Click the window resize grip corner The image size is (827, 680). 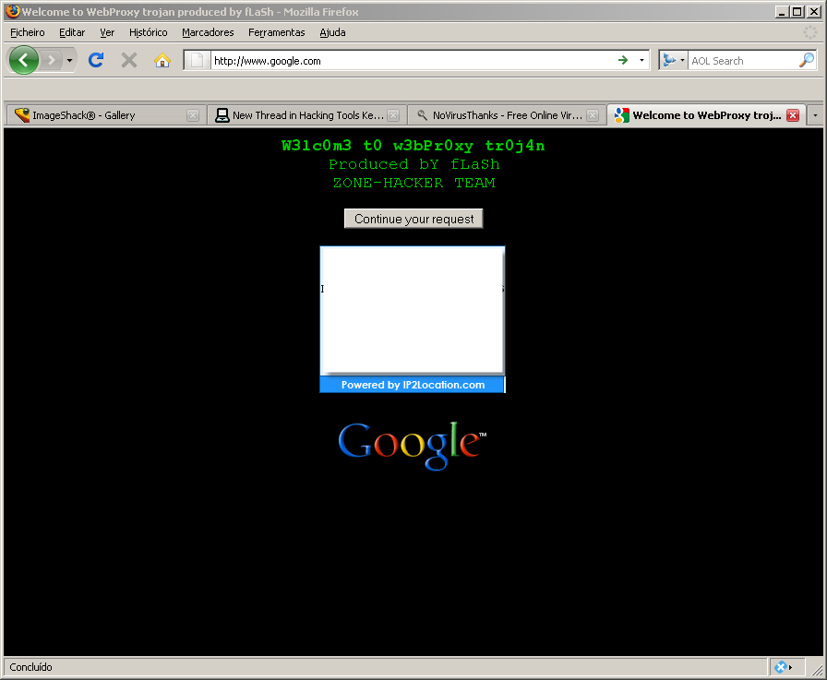tap(818, 671)
